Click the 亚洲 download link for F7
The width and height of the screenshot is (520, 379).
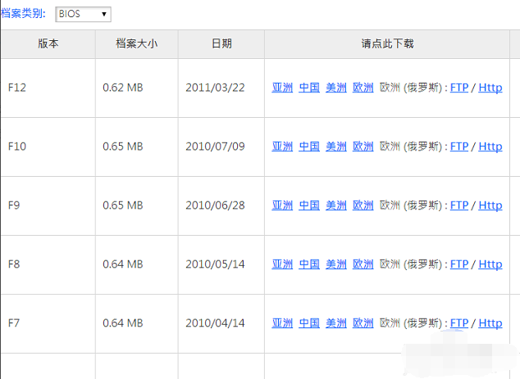tap(282, 323)
